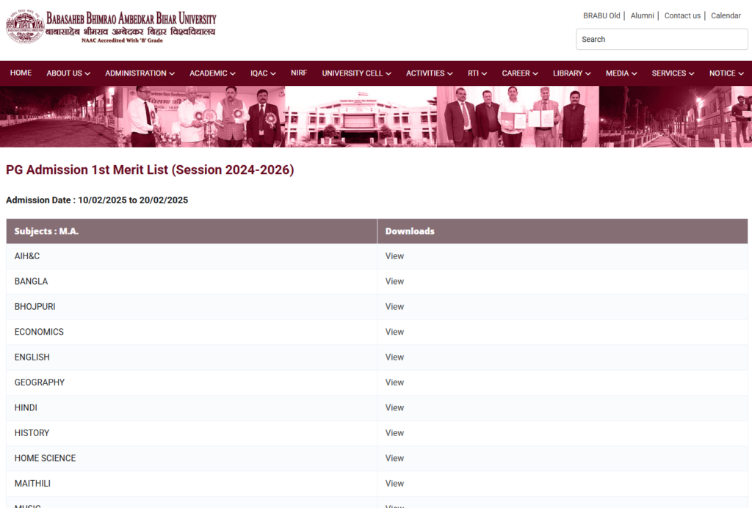View the GEOGRAPHY merit list
The width and height of the screenshot is (752, 508).
point(394,382)
